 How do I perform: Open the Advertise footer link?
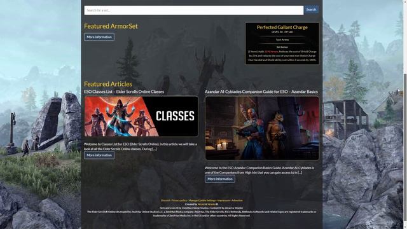tap(237, 200)
